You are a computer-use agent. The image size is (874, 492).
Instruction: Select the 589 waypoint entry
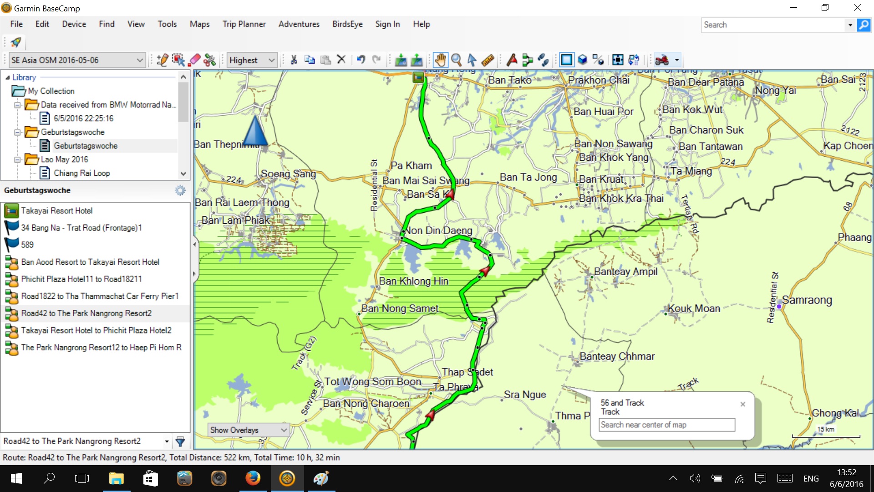coord(96,245)
